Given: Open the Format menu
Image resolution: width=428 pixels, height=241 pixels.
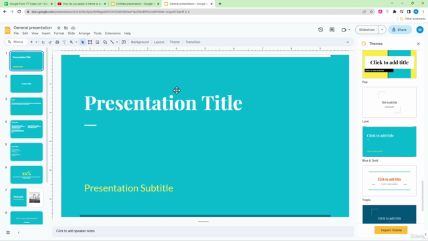Looking at the screenshot, I should pyautogui.click(x=59, y=33).
